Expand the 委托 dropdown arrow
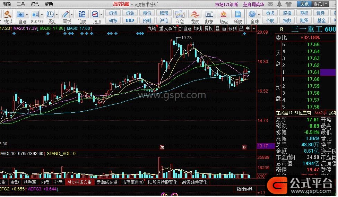338x197 pixels. point(326,4)
